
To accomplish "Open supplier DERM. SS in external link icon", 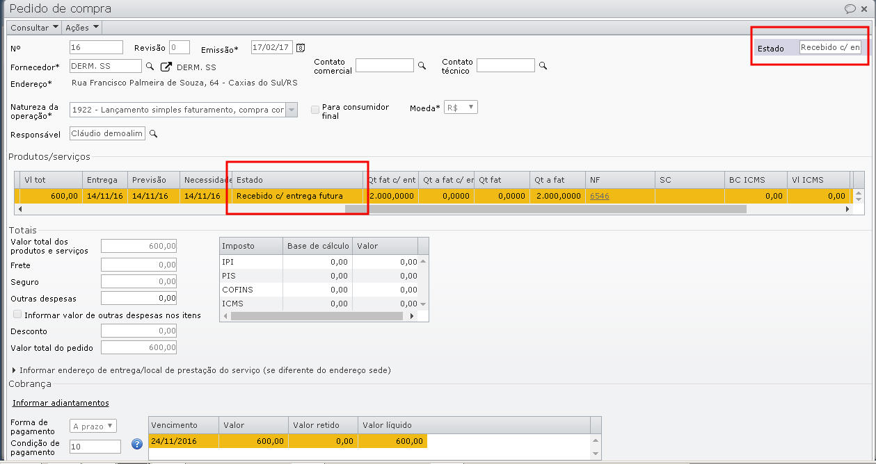I will coord(166,67).
